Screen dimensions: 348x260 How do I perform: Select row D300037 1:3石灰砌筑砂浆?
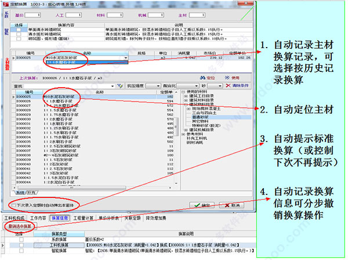(95, 150)
